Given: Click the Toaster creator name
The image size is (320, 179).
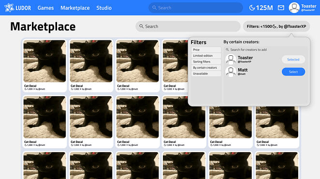Looking at the screenshot, I should 245,58.
